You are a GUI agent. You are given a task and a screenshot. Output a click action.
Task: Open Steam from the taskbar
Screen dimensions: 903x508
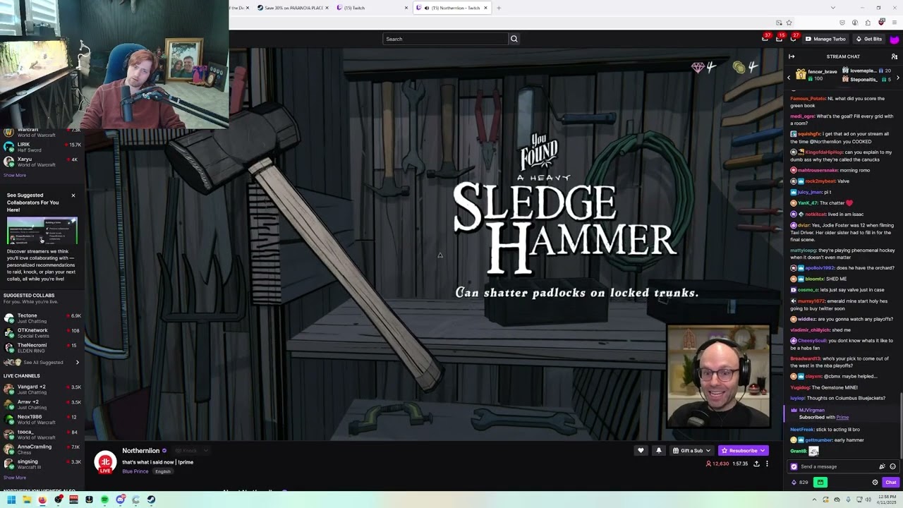151,500
